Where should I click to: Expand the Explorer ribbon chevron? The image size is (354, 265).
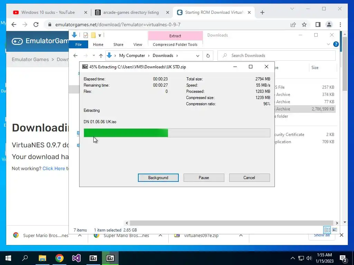328,45
